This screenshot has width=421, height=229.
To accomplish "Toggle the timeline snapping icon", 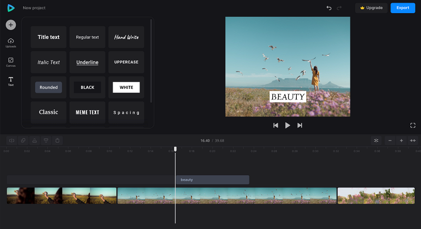I will click(x=376, y=141).
